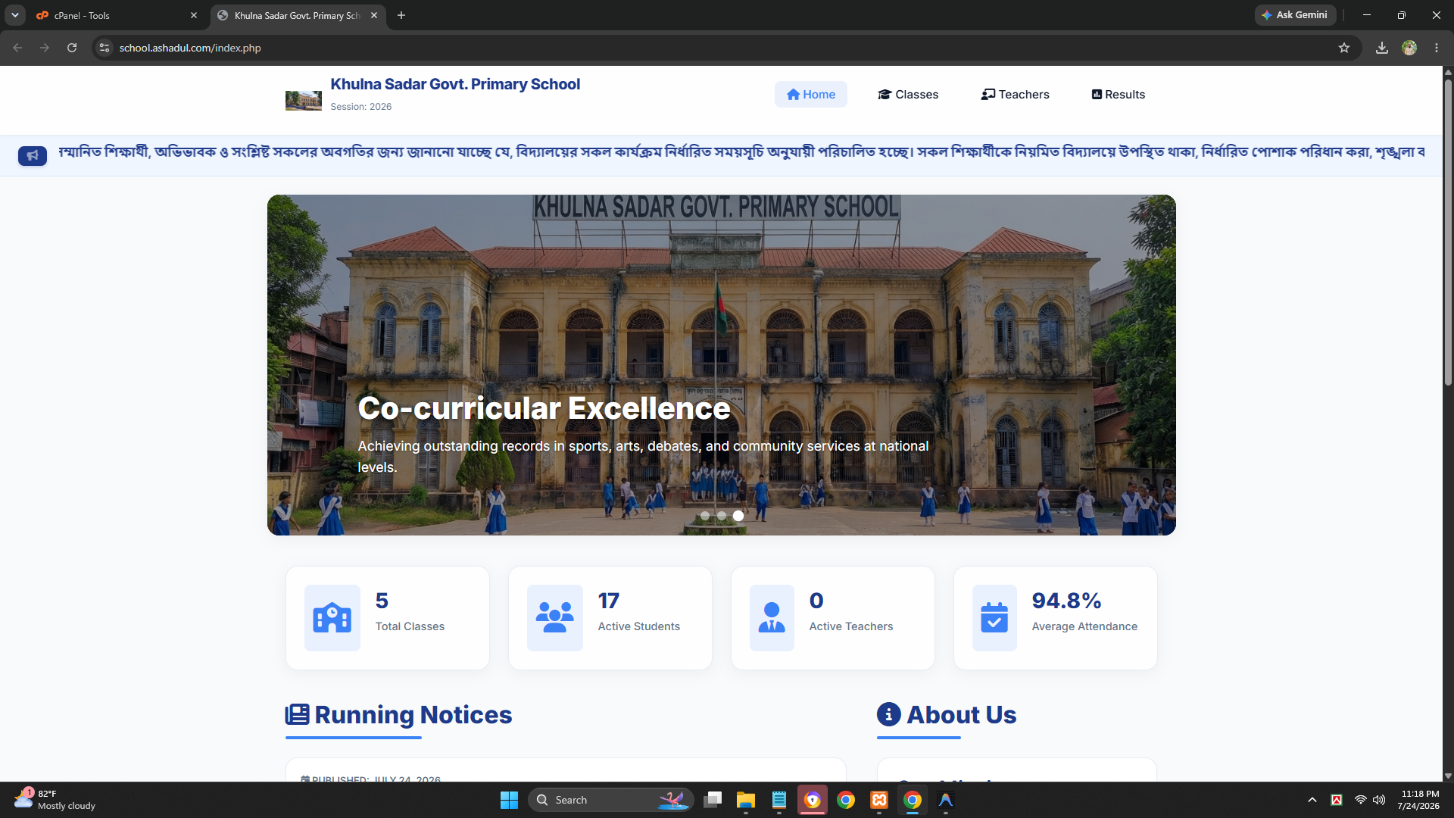
Task: Select the third carousel slide dot
Action: (738, 516)
